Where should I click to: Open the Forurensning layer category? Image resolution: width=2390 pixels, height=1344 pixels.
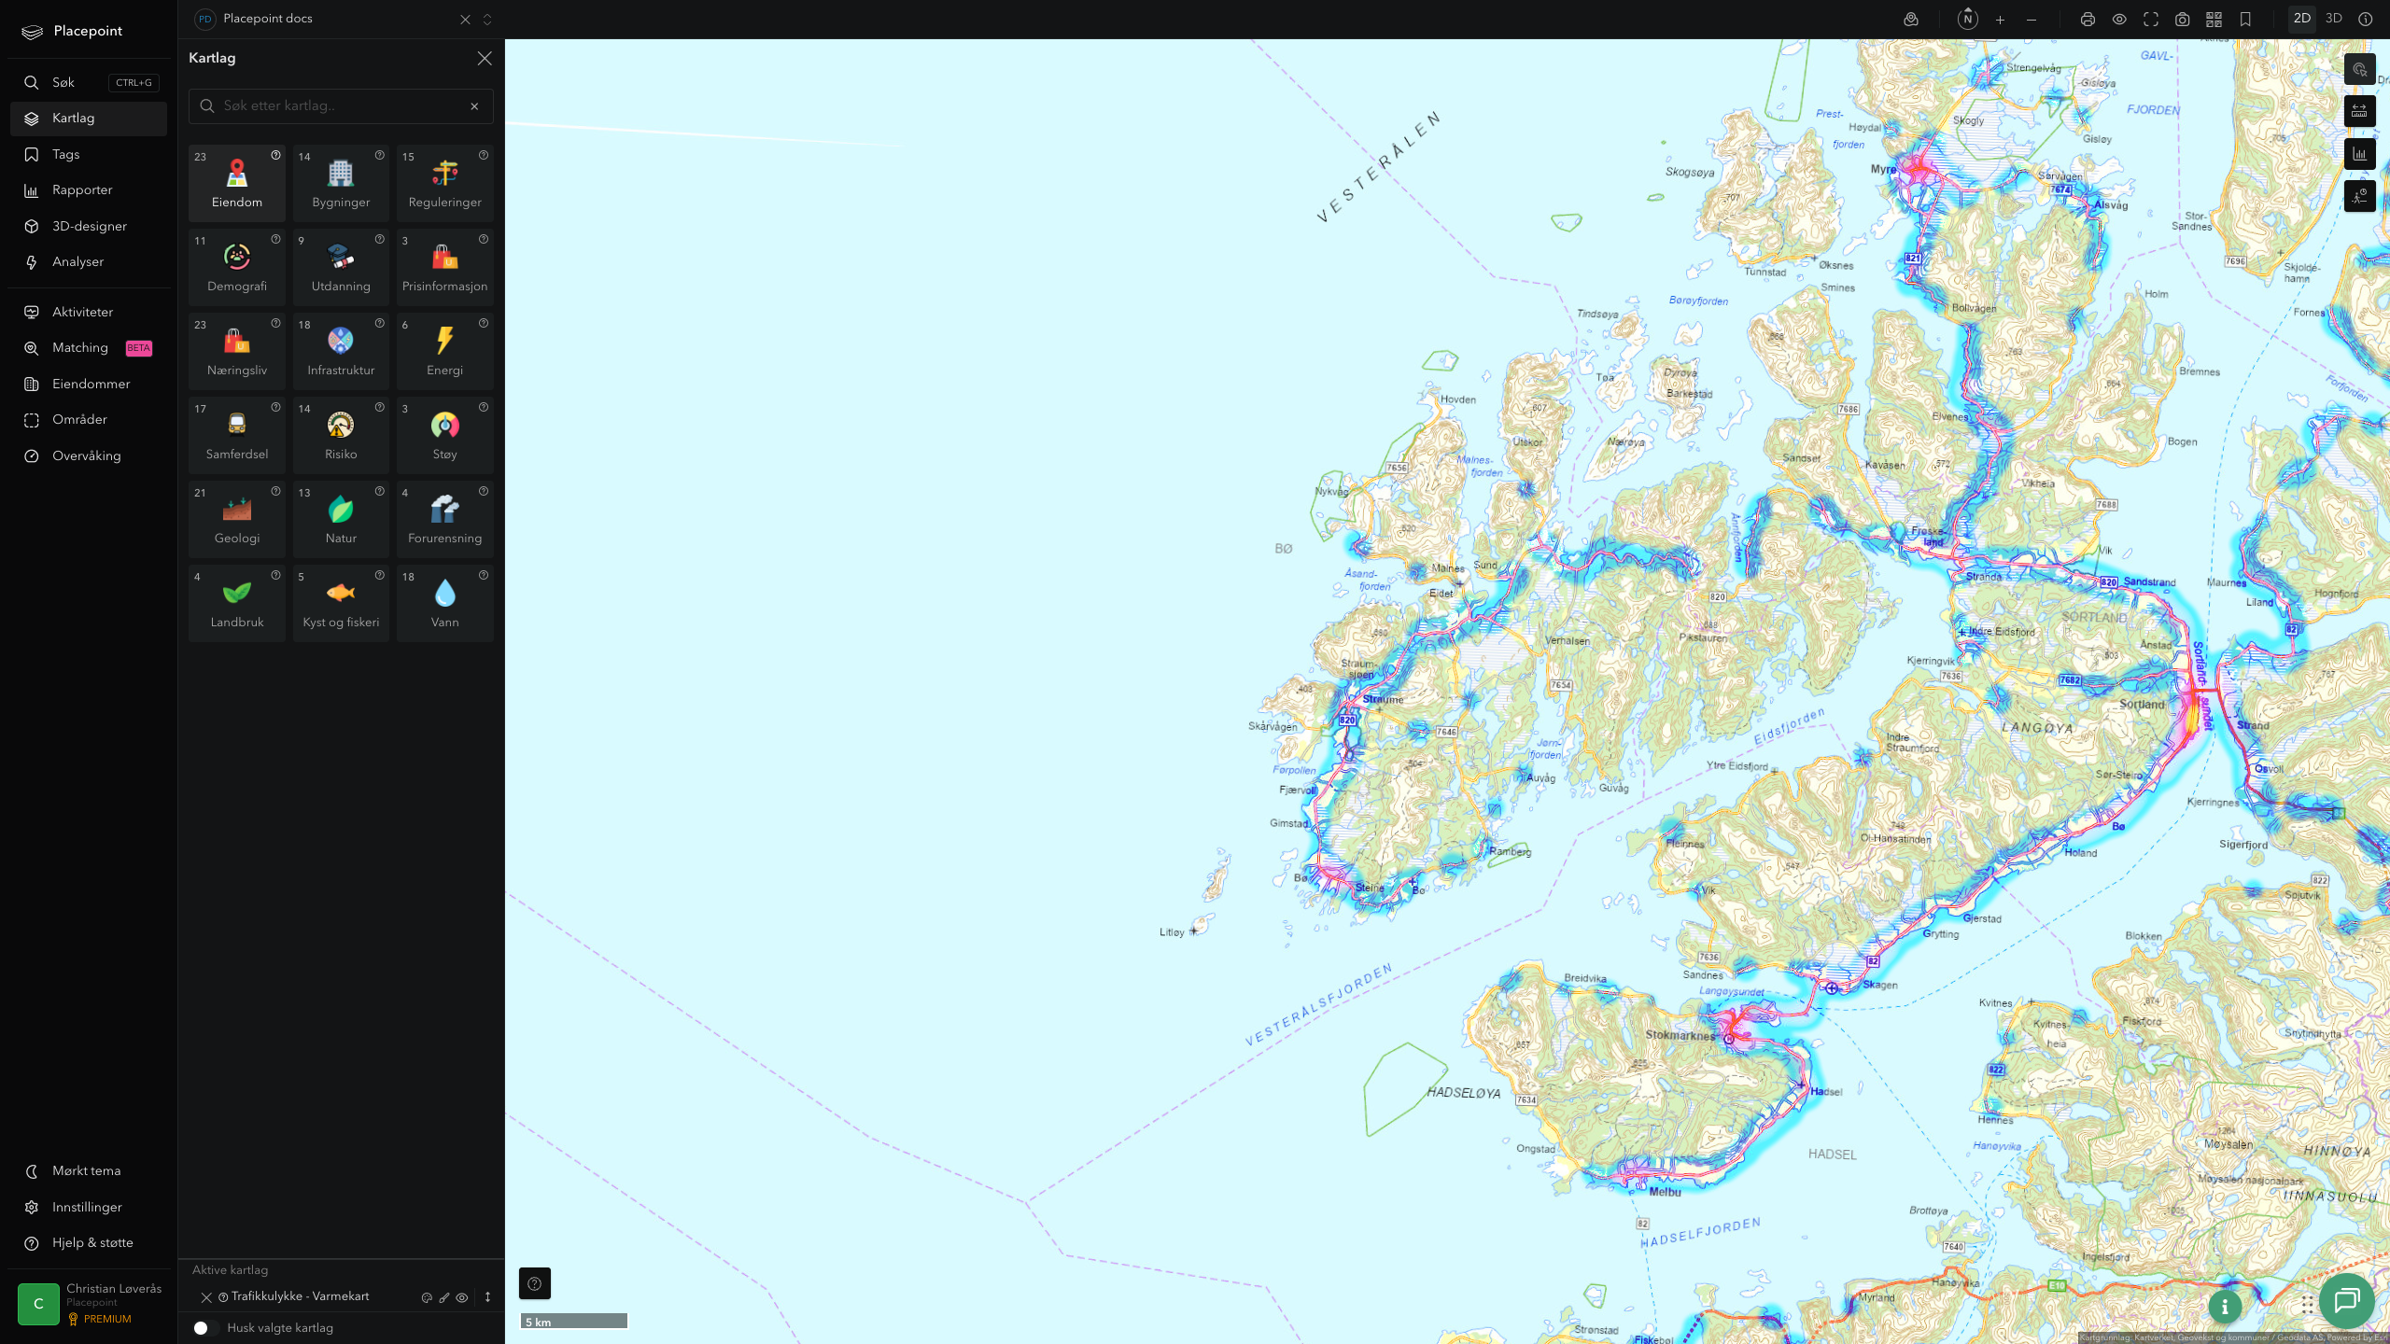(444, 519)
